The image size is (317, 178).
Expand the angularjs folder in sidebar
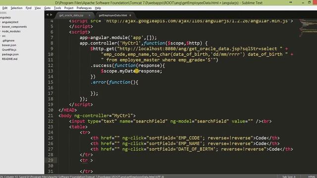(5, 18)
